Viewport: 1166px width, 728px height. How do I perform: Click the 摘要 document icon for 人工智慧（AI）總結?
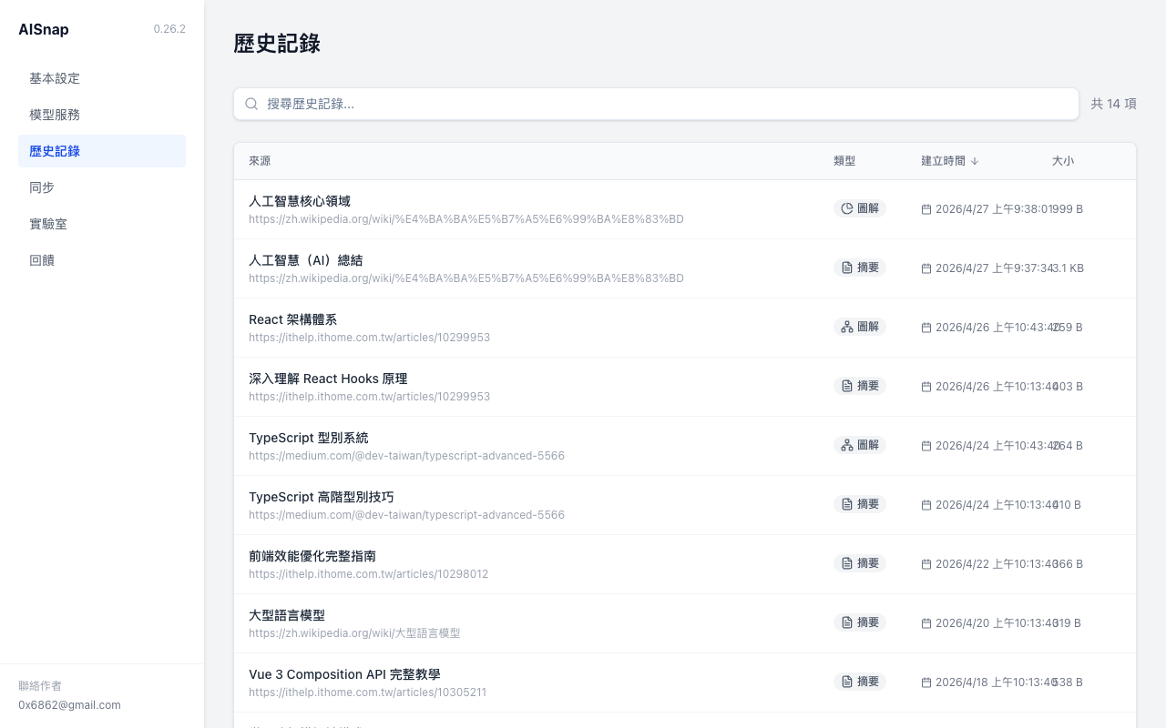tap(846, 268)
